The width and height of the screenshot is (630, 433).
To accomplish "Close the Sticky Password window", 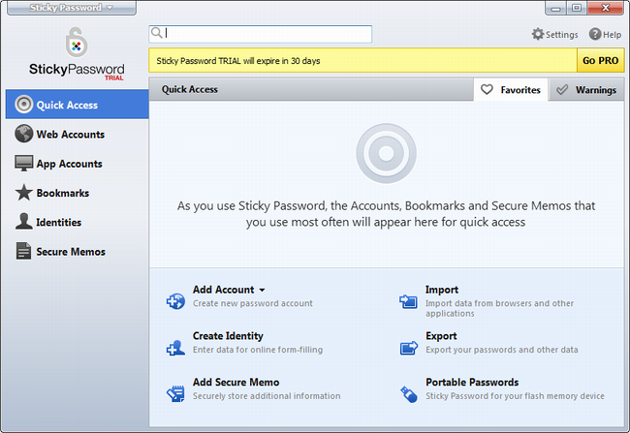I will click(x=605, y=8).
